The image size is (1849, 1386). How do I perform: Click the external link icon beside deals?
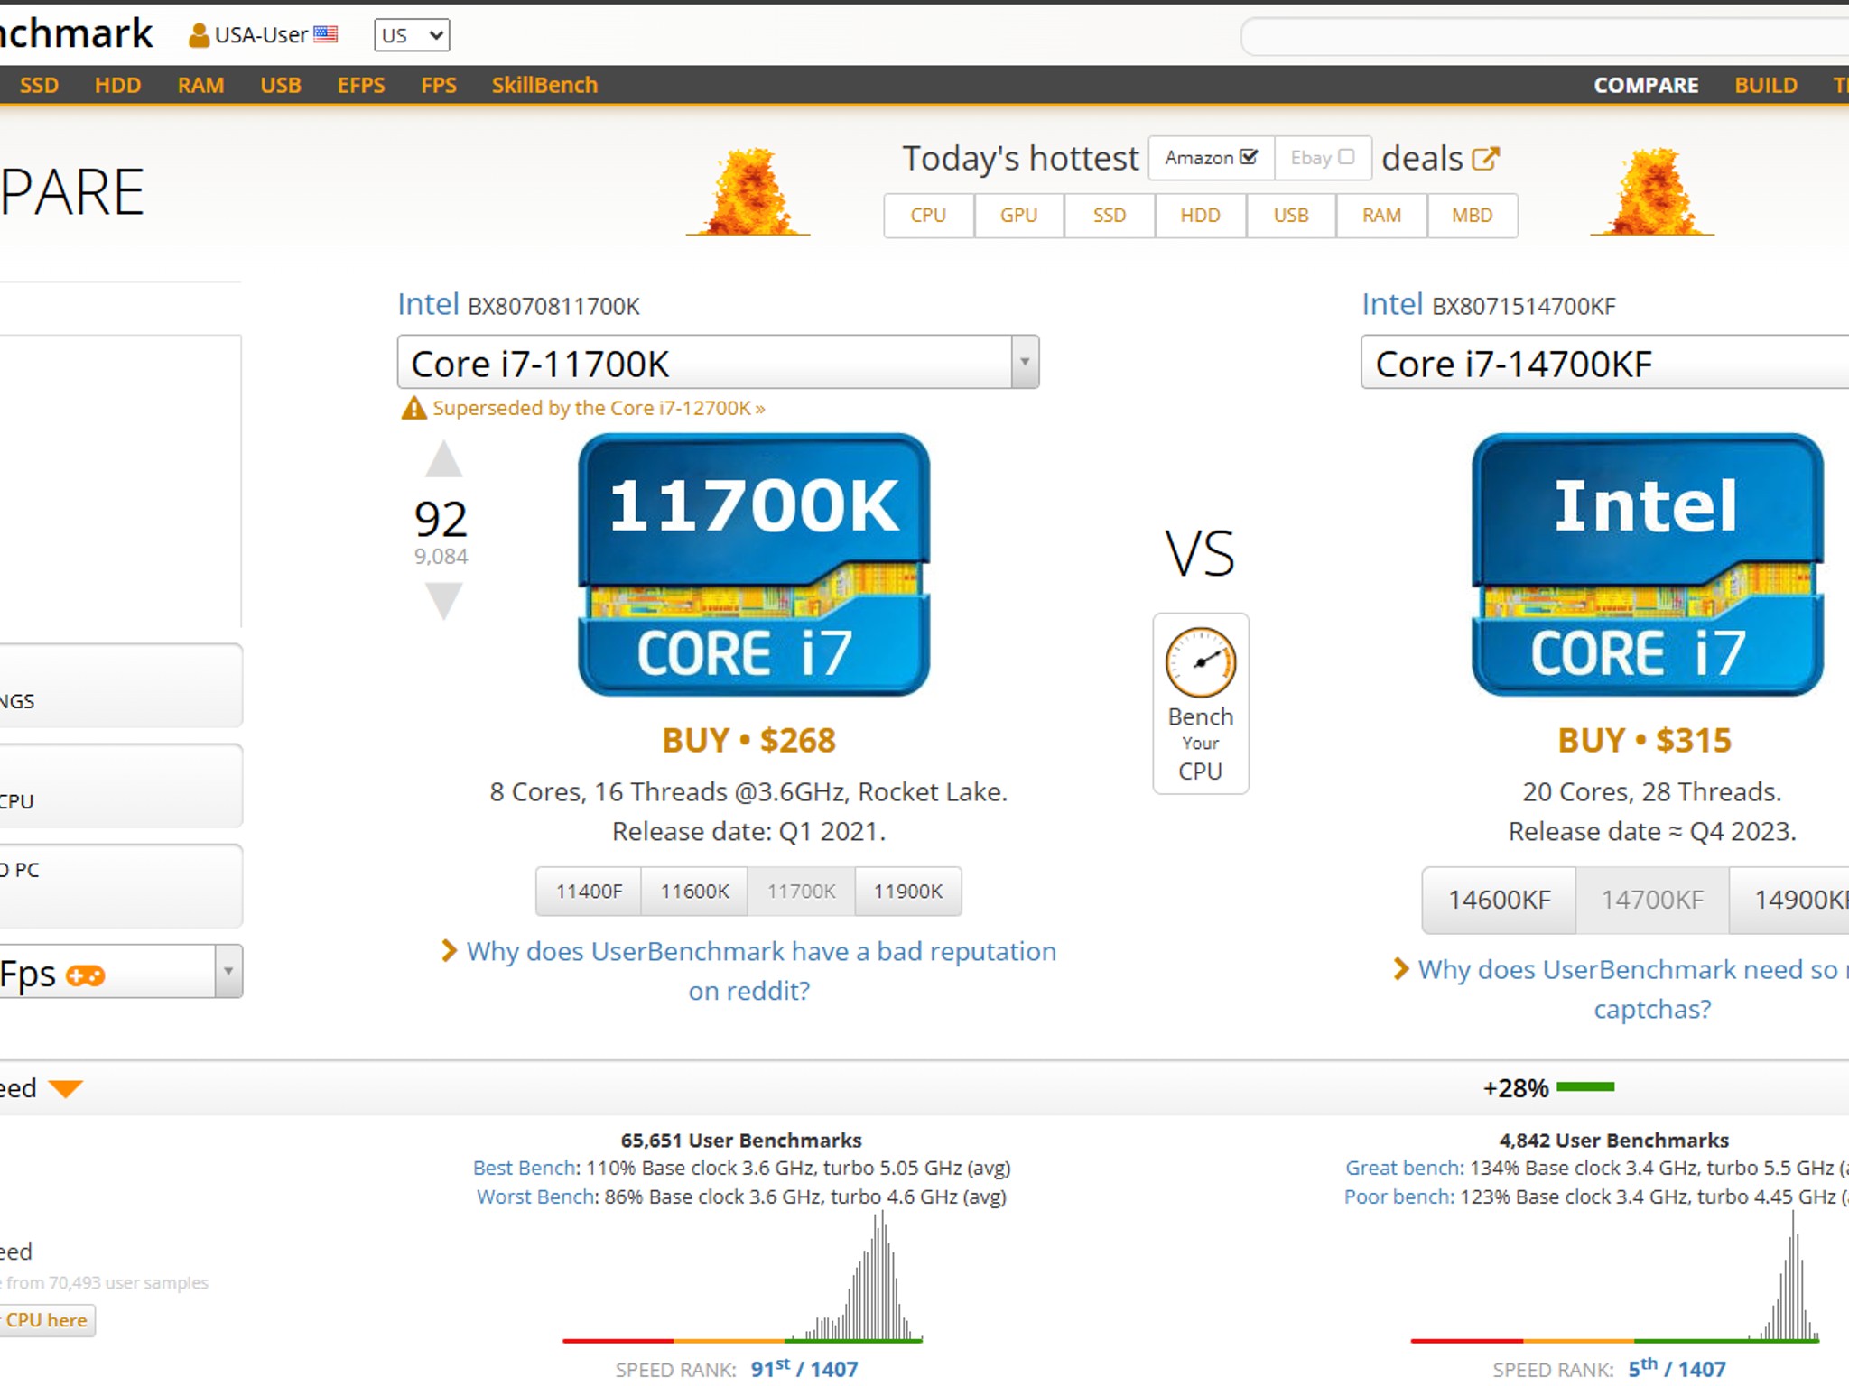[x=1485, y=159]
